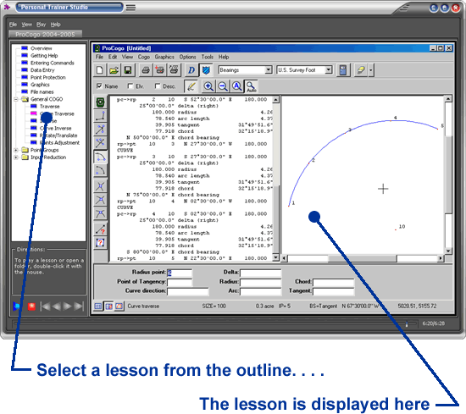Image resolution: width=466 pixels, height=414 pixels.
Task: Open the dropdown arrow beside eraser icon
Action: click(371, 70)
